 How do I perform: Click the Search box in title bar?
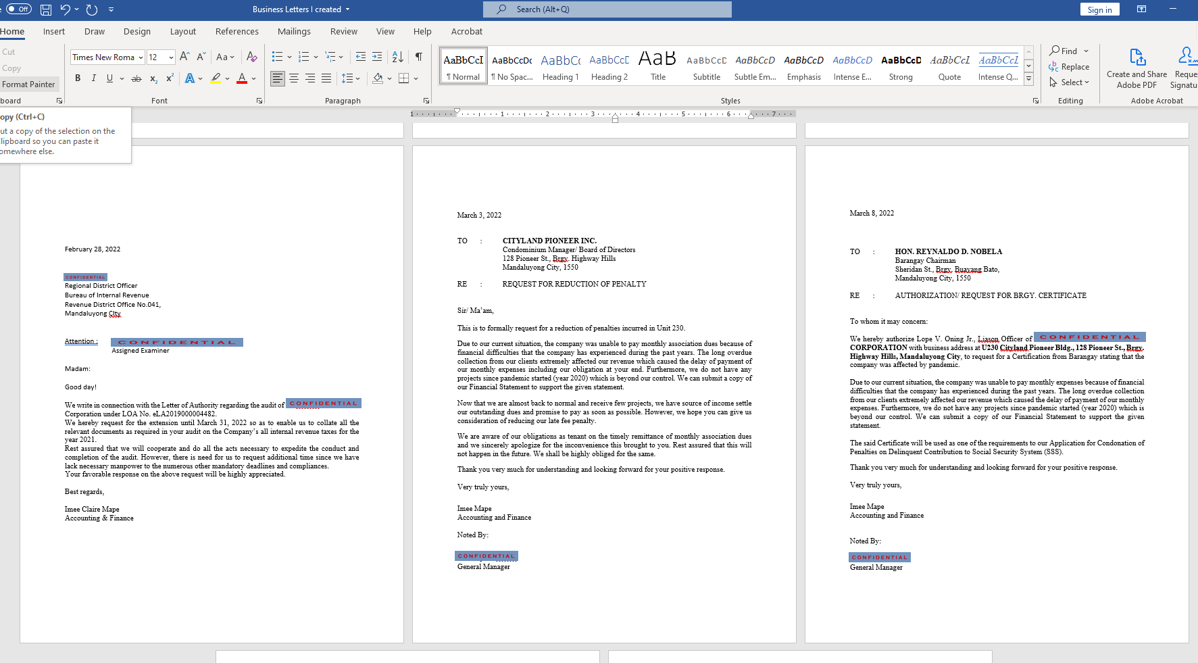tap(607, 9)
